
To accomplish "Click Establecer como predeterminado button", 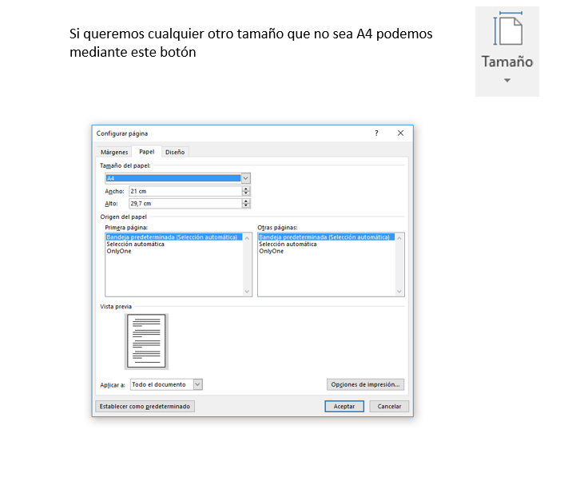I will (x=145, y=407).
